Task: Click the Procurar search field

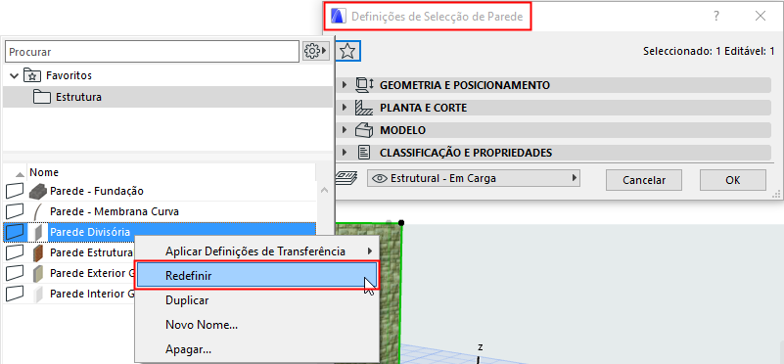Action: pyautogui.click(x=152, y=52)
